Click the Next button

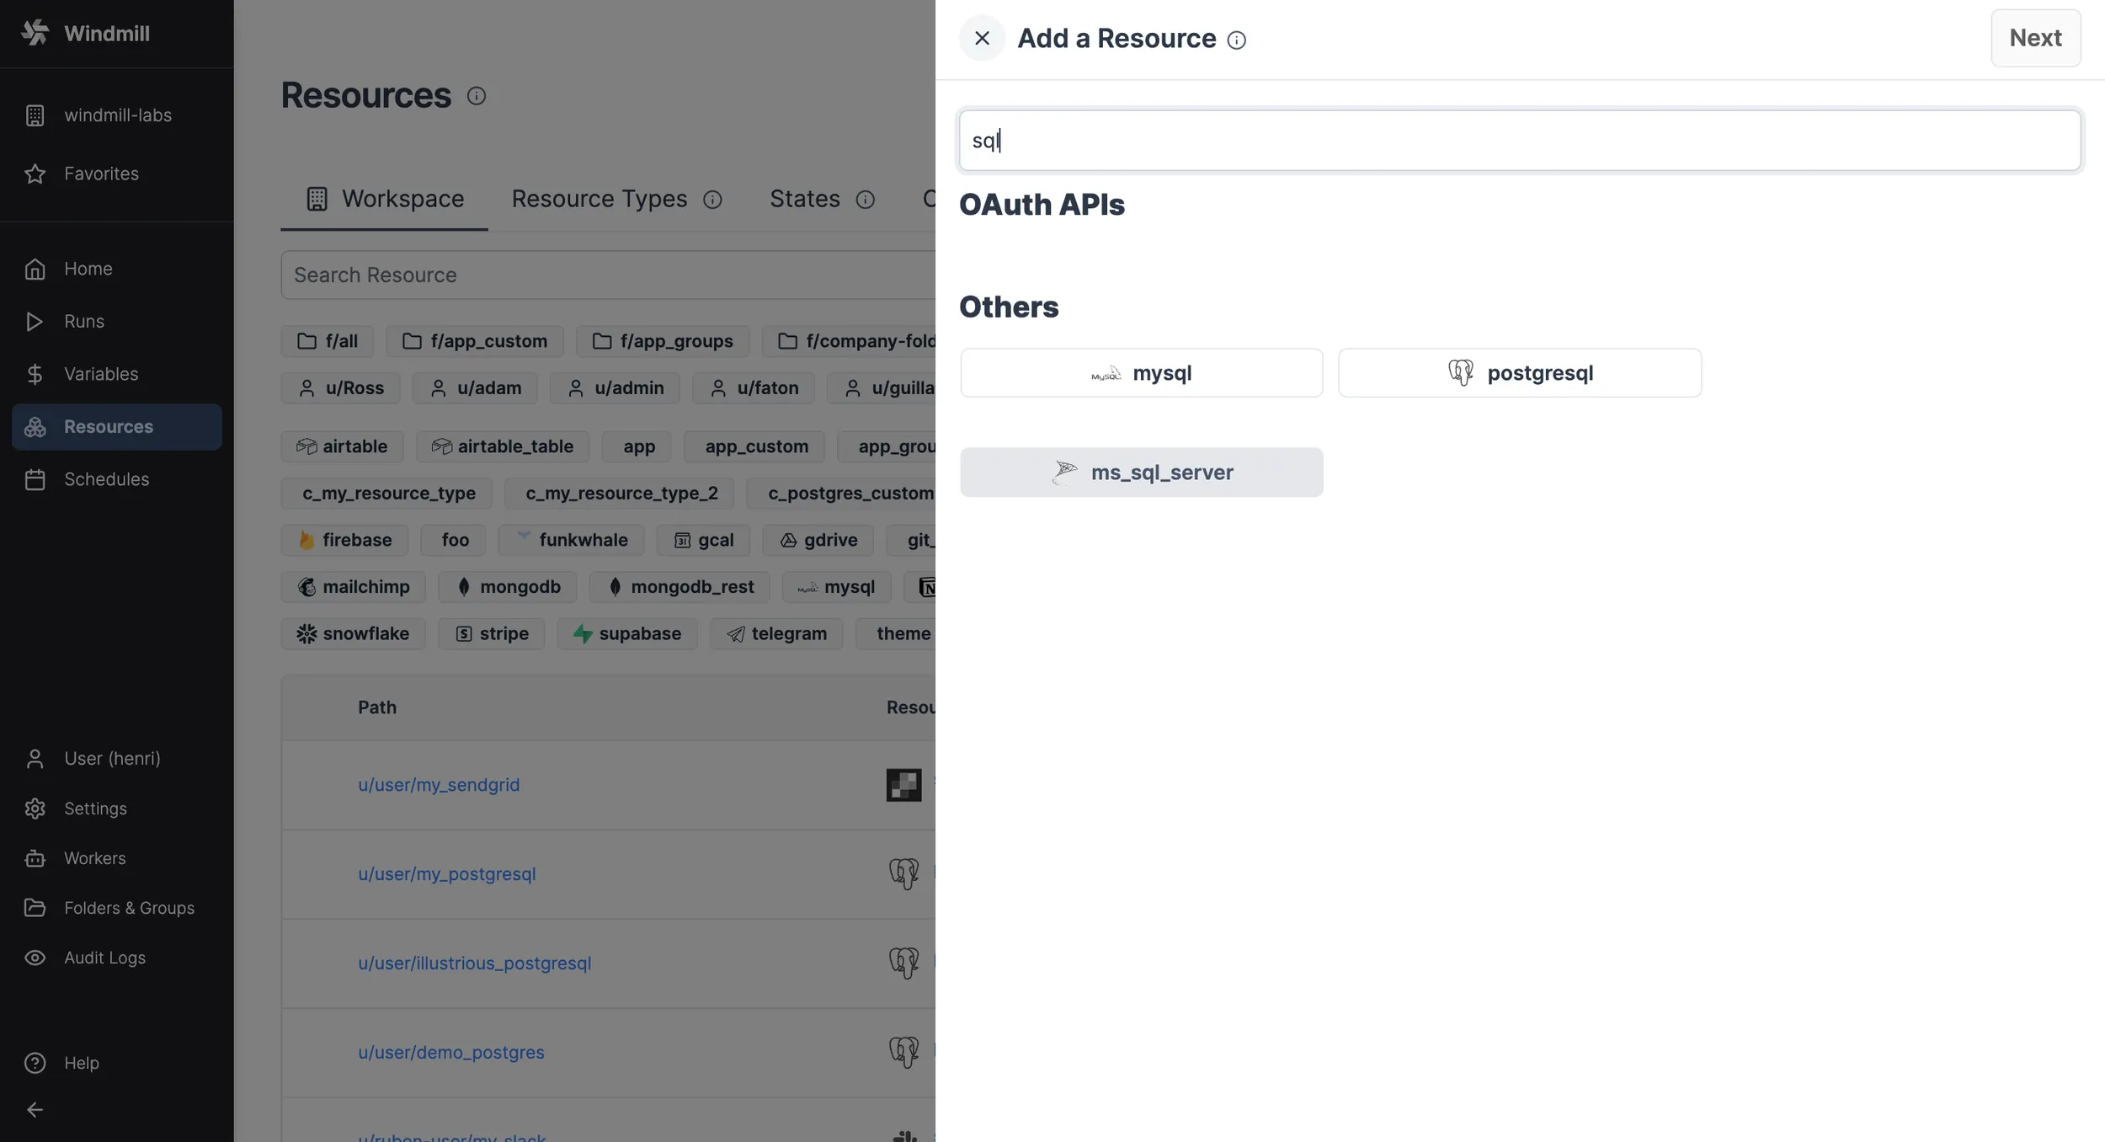[2035, 38]
